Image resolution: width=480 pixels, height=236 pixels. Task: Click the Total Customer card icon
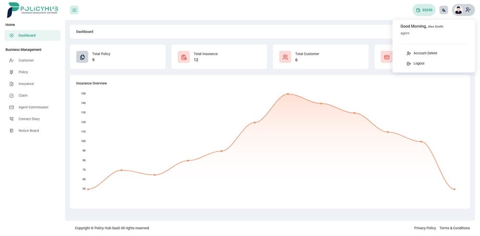pyautogui.click(x=285, y=57)
